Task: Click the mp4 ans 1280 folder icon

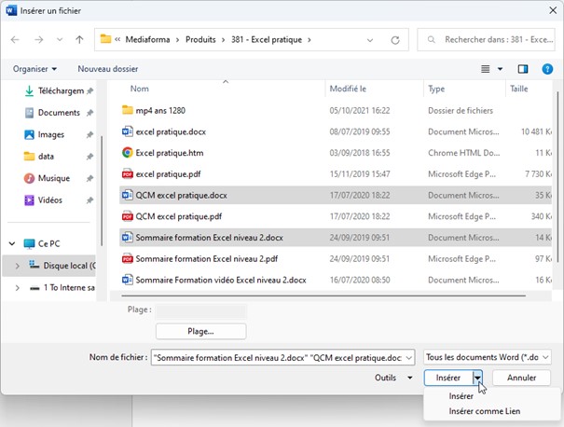Action: pos(128,110)
